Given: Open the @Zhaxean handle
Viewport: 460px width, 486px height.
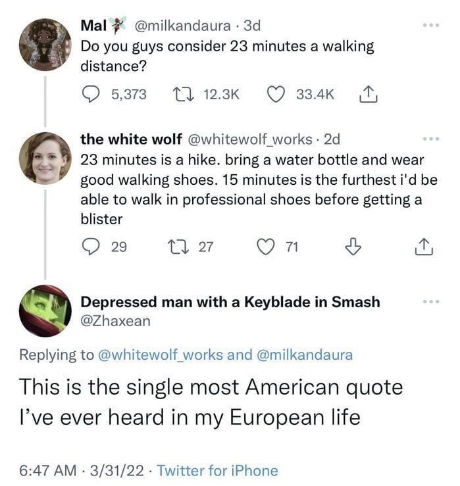Looking at the screenshot, I should [115, 321].
